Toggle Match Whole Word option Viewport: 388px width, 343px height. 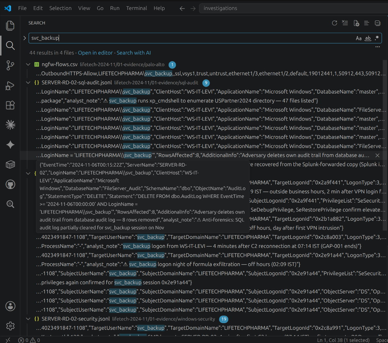pyautogui.click(x=368, y=38)
